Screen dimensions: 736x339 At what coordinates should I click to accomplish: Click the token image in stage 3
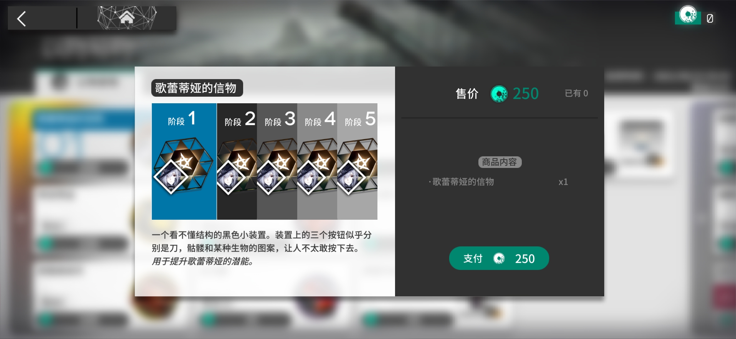click(x=277, y=166)
